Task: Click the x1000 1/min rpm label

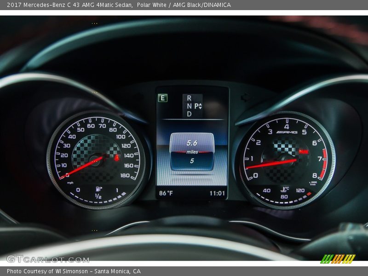Action: pos(313,183)
